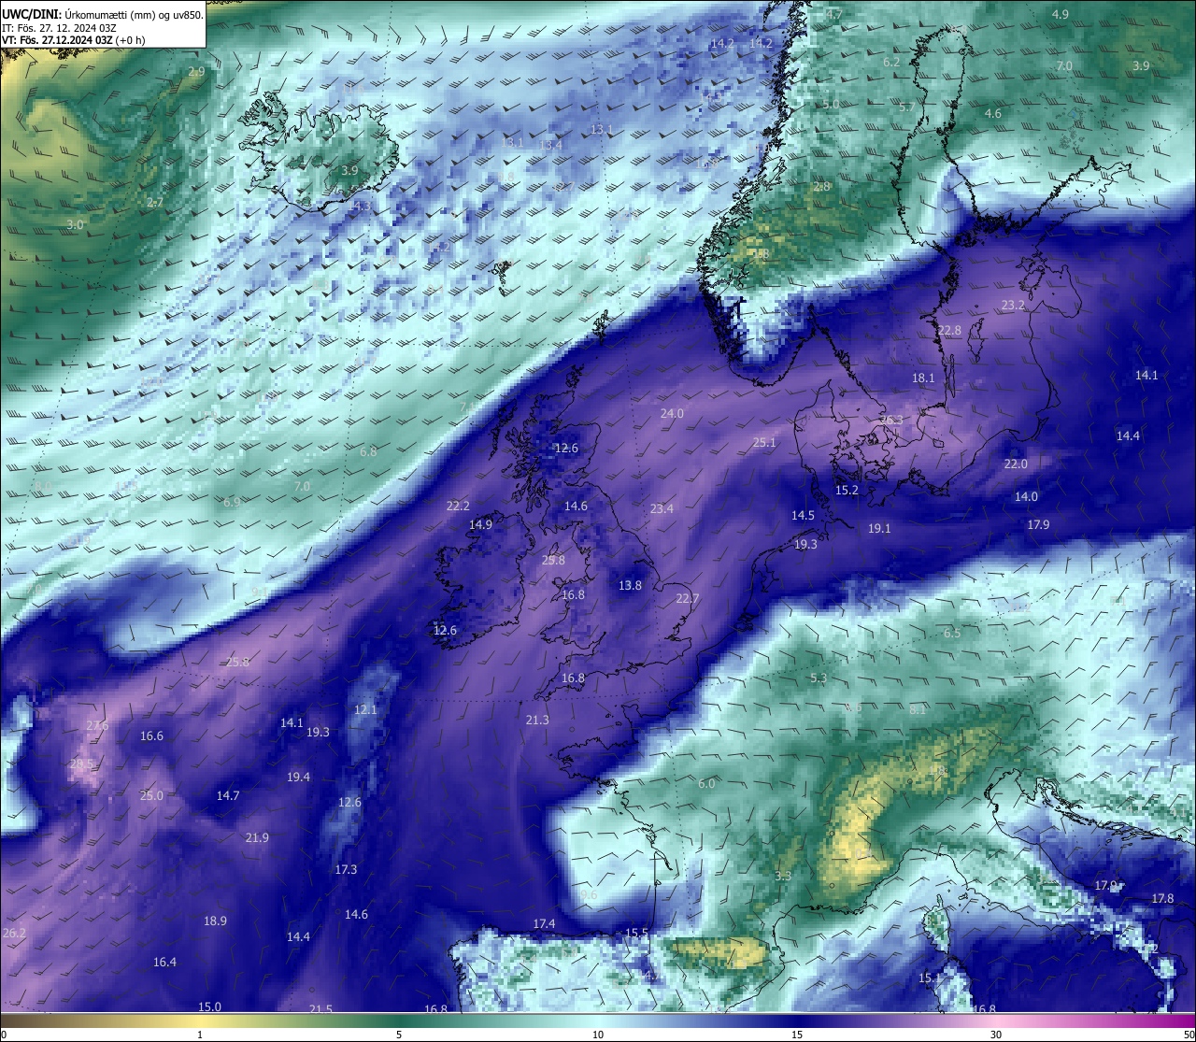The image size is (1196, 1042).
Task: Click the 15.1 value on the map
Action: (930, 978)
